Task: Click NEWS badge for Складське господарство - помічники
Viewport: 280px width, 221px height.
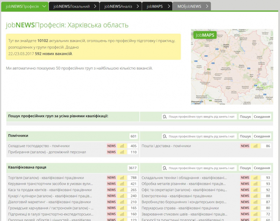Action: click(111, 146)
